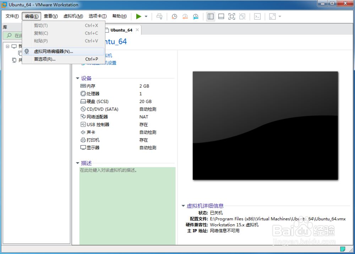355x254 pixels.
Task: Click the magnifier icon in library search
Action: 9,35
